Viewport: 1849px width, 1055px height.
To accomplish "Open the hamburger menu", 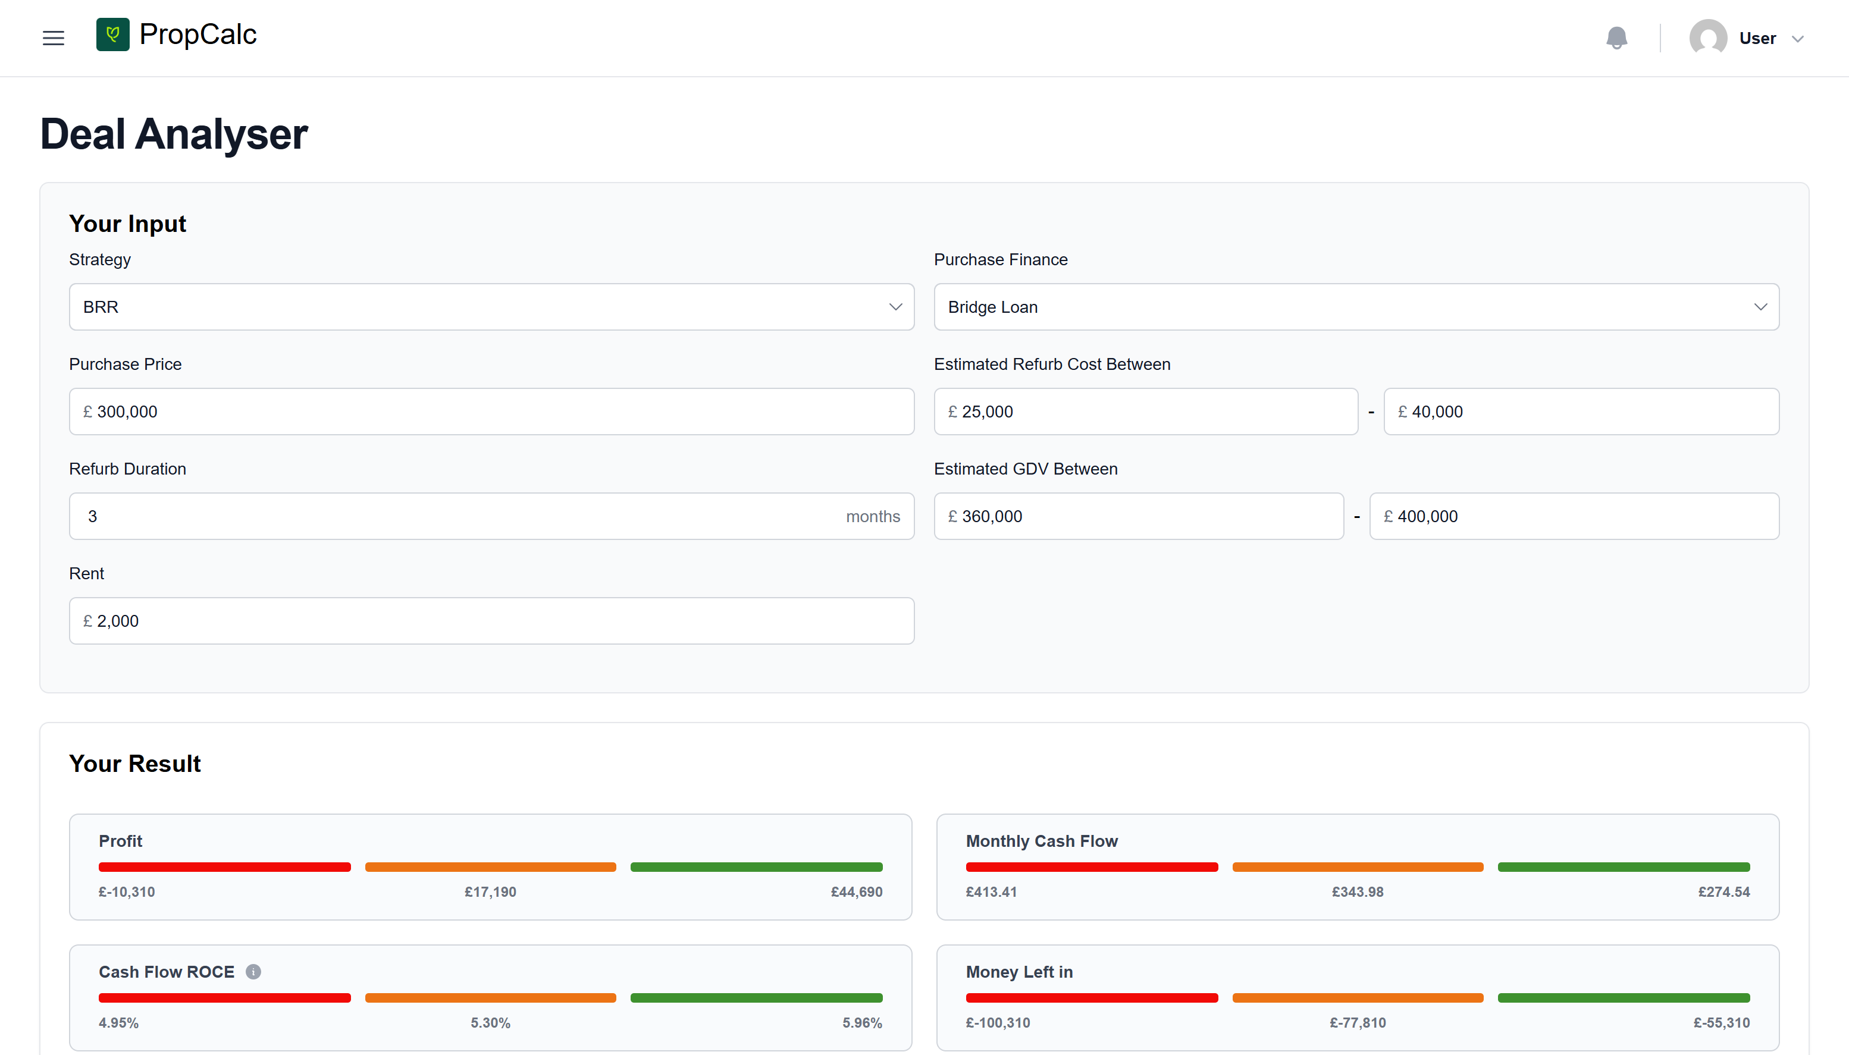I will tap(54, 37).
